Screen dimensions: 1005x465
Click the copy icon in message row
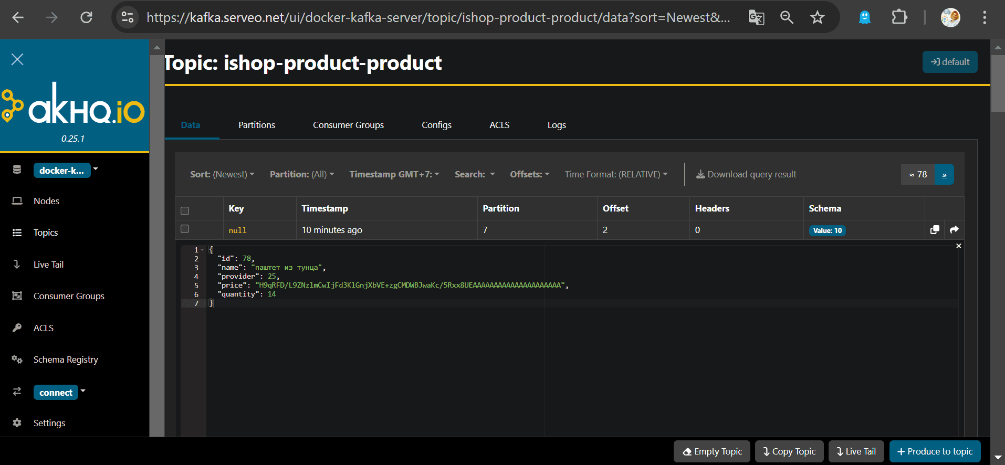935,230
